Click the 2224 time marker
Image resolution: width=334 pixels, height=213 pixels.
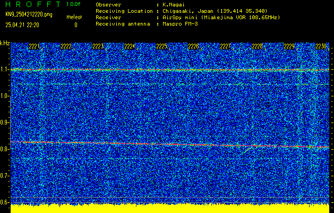(130, 46)
